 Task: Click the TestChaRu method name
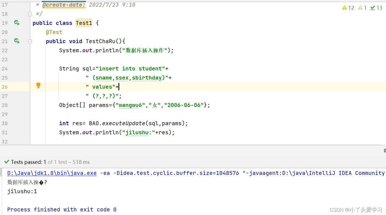[101, 41]
